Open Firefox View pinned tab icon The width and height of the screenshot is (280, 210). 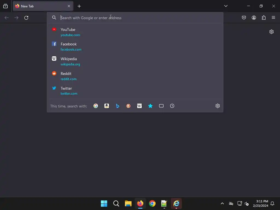pyautogui.click(x=5, y=6)
